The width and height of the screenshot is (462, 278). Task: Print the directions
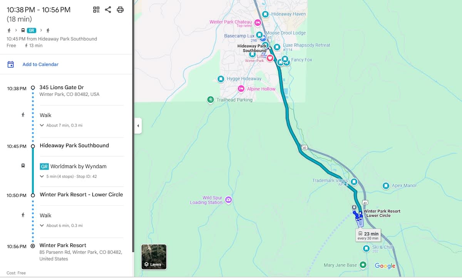coord(120,10)
